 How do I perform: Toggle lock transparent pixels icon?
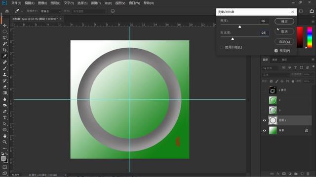click(271, 81)
